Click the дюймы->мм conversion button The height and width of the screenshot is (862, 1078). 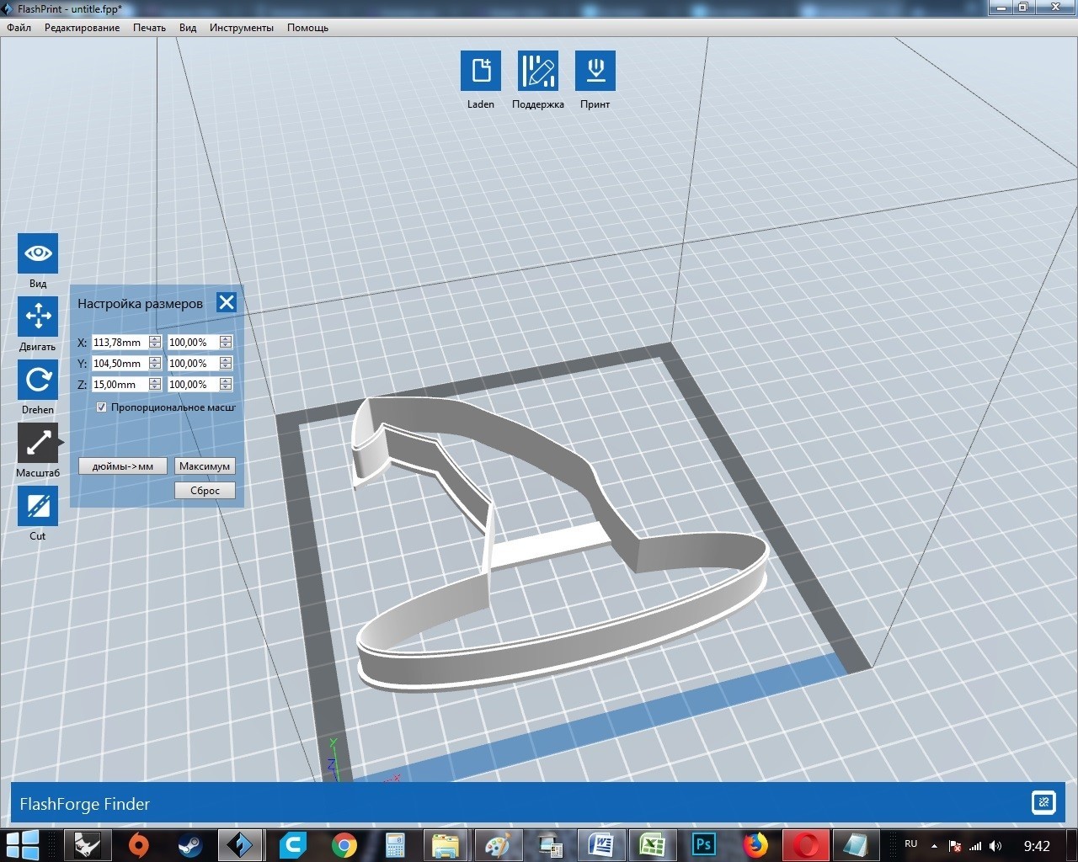[123, 466]
